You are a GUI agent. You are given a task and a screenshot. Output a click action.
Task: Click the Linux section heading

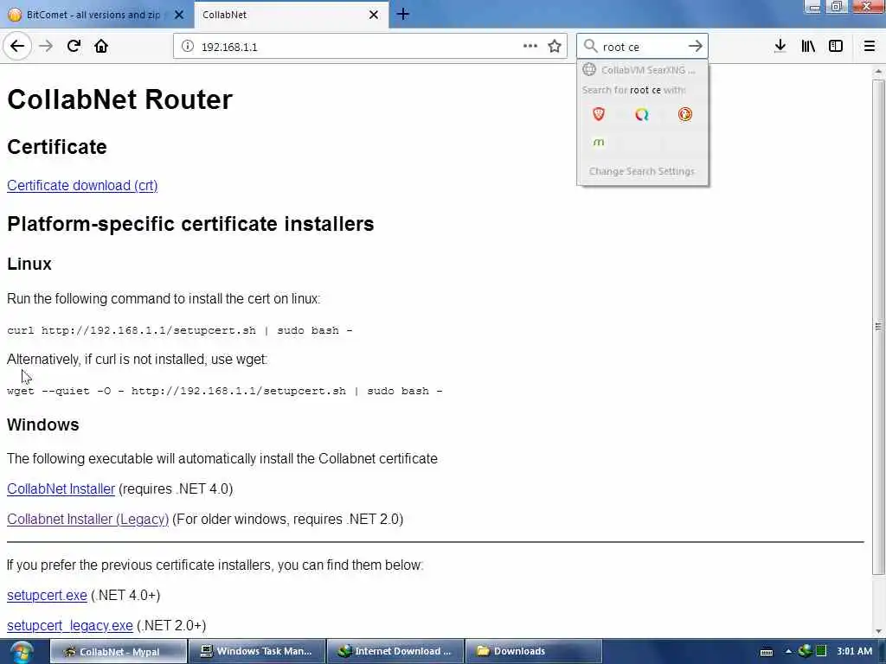point(29,264)
